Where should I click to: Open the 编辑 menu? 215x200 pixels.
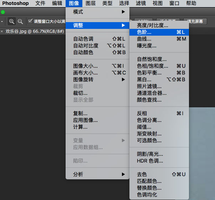(x=57, y=3)
